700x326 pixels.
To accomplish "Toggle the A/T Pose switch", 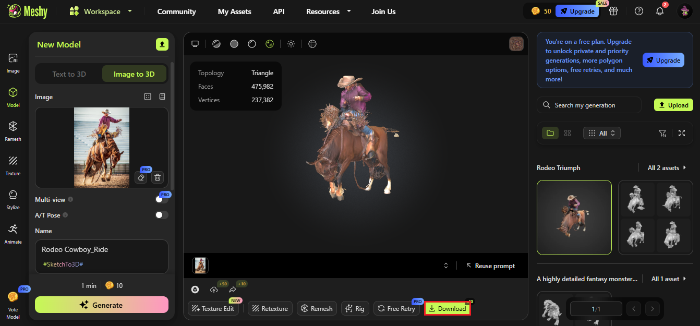I will (161, 215).
